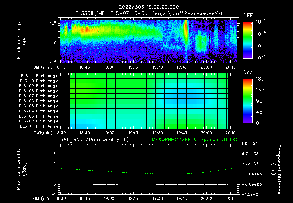Click the 1.0e+04 tick on distance axis
Viewport: 293px width, 203px height.
point(250,144)
